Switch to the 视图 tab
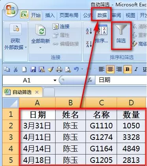 tap(130, 15)
